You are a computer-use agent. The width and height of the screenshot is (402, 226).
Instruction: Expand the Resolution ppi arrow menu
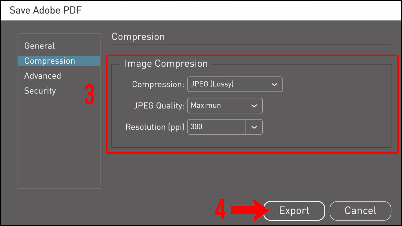[x=254, y=127]
